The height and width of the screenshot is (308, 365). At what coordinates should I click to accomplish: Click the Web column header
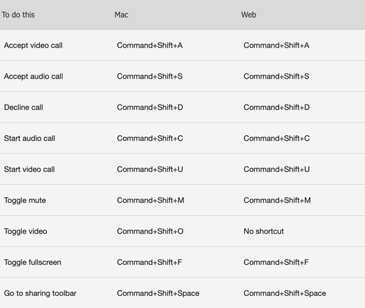pos(249,15)
